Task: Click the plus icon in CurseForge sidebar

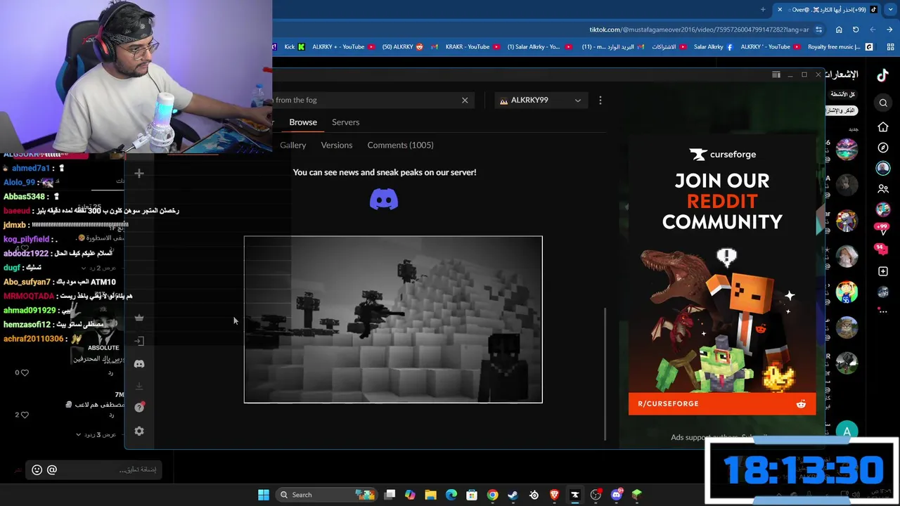Action: 139,174
